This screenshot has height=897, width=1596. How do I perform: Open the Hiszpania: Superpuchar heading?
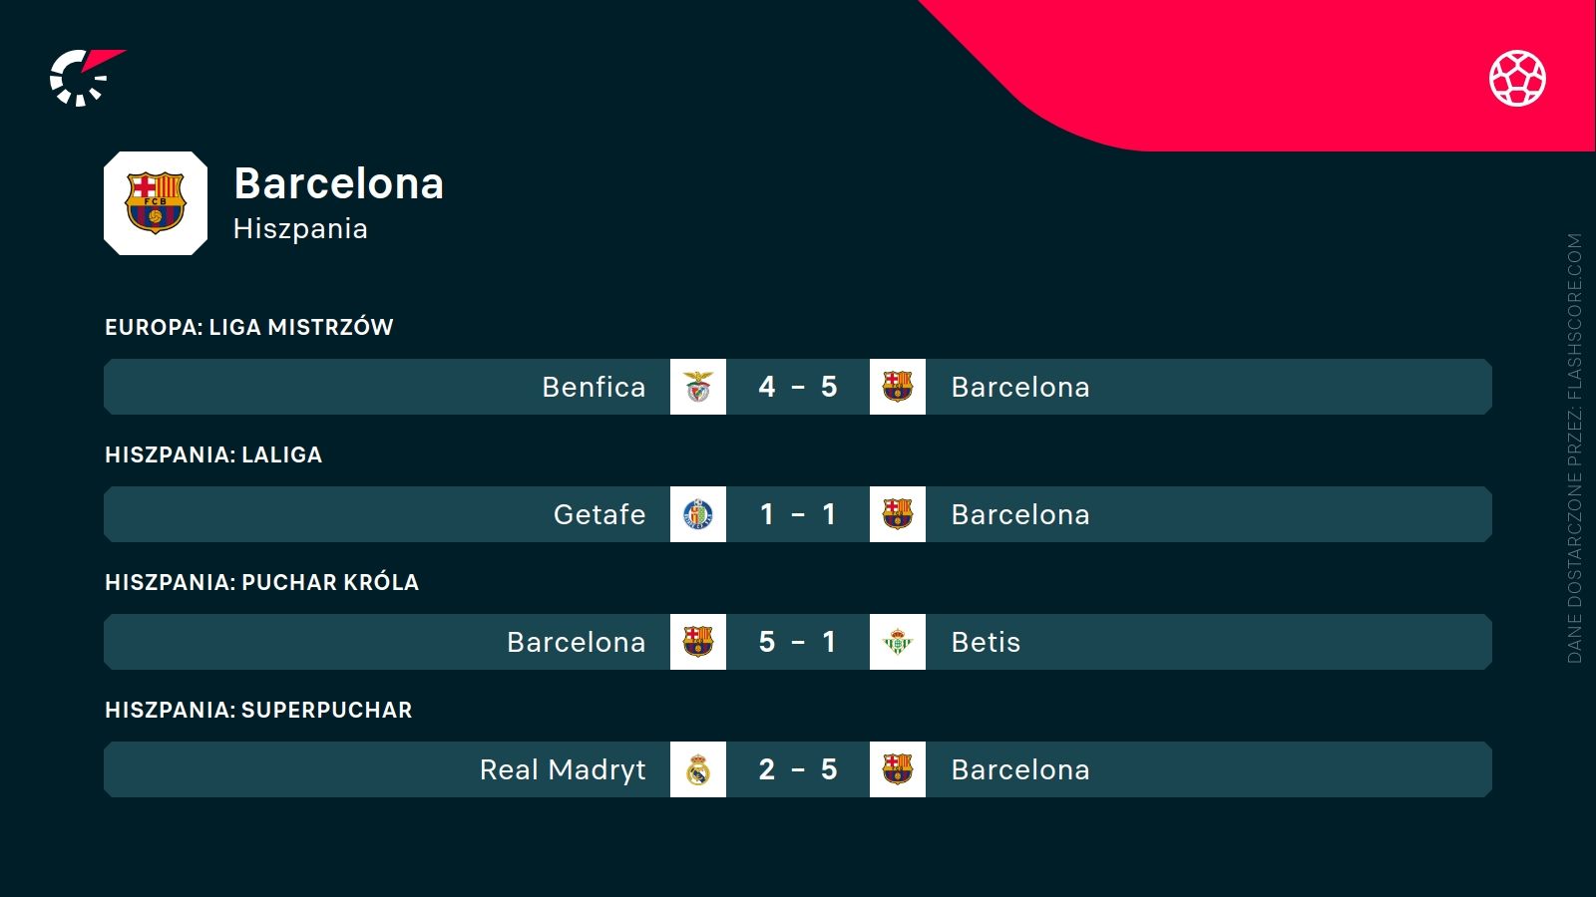(x=258, y=710)
